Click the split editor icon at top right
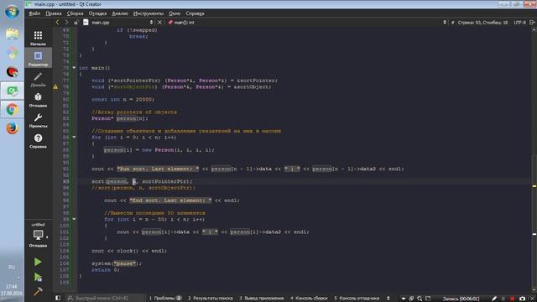The width and height of the screenshot is (537, 302). [x=532, y=23]
